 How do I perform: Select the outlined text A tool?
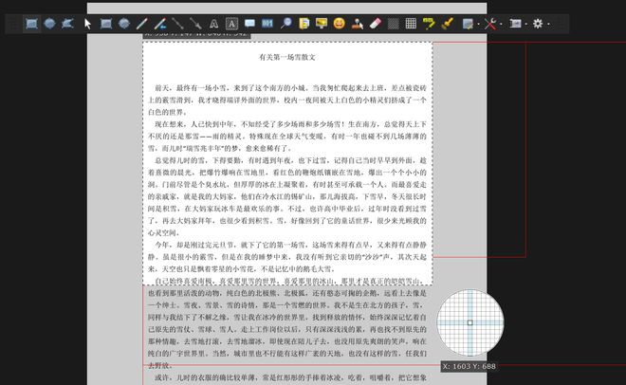tap(214, 24)
